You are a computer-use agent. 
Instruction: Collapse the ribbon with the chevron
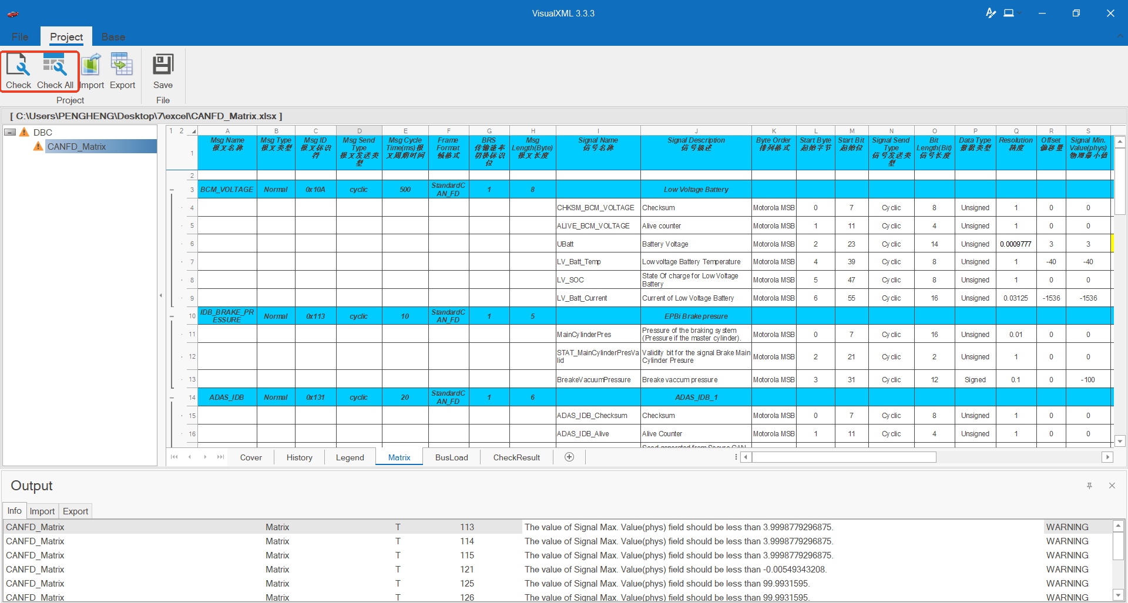click(1119, 36)
